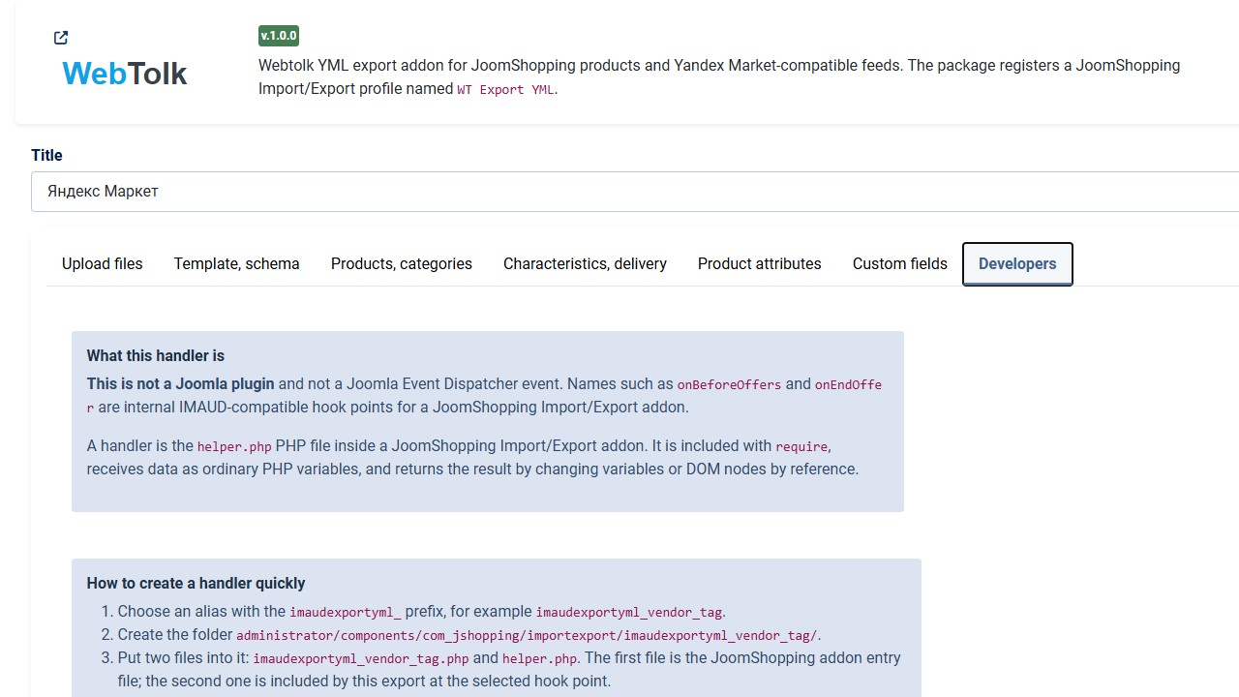Click the onBeforeOffers hook name
This screenshot has width=1239, height=697.
click(729, 384)
